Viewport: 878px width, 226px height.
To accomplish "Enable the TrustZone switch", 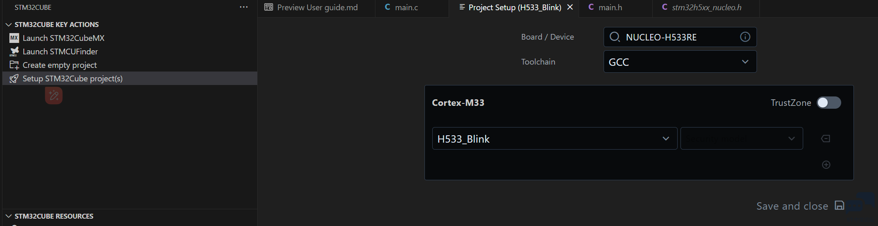I will (829, 103).
